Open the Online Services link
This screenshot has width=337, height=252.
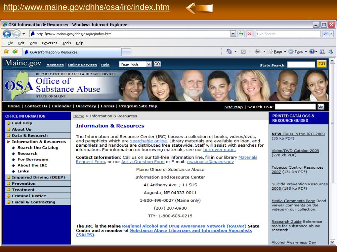(82, 65)
